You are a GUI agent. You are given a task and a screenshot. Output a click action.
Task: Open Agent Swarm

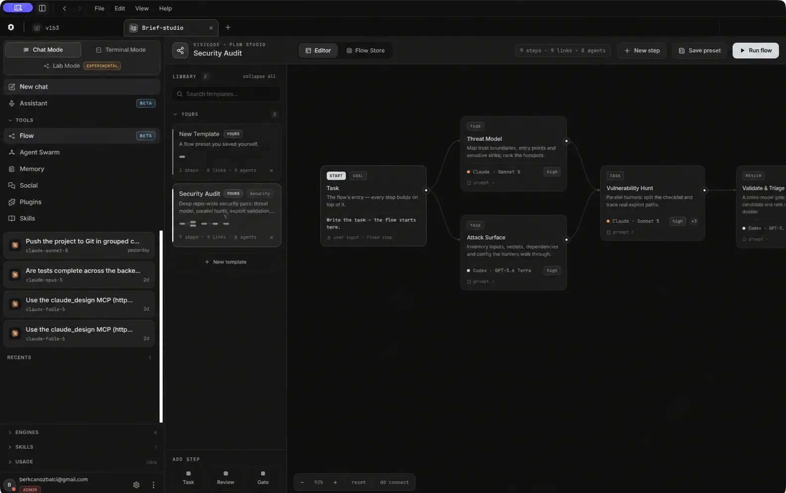82,152
